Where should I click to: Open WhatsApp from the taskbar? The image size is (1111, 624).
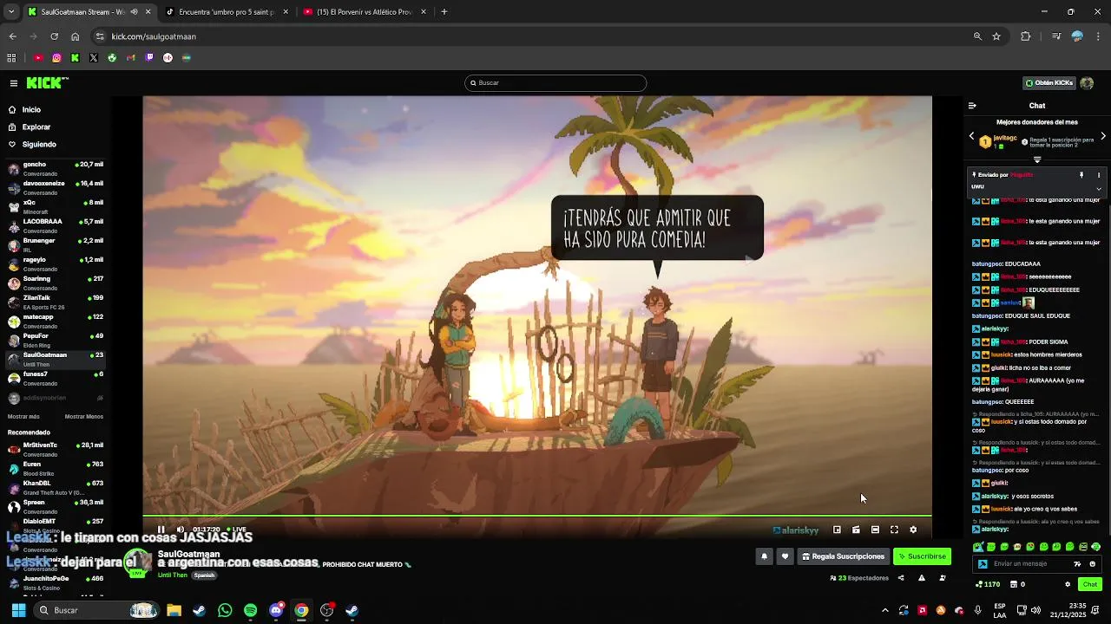click(x=225, y=610)
